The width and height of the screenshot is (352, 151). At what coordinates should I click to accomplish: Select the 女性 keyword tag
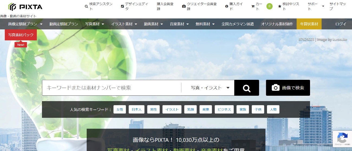[x=120, y=109]
